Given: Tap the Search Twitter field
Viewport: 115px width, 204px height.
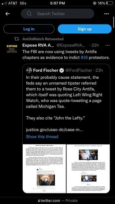Looking at the screenshot, I should click(x=57, y=14).
